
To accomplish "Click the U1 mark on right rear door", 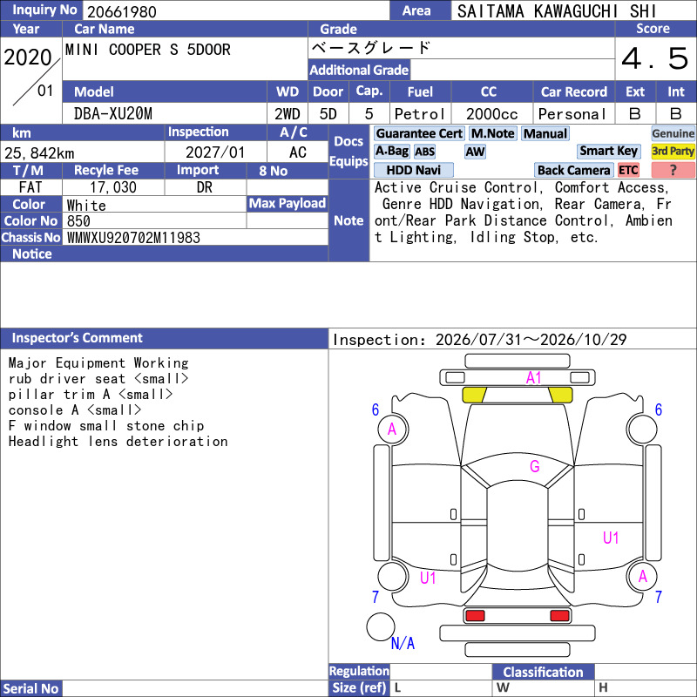I will click(611, 538).
